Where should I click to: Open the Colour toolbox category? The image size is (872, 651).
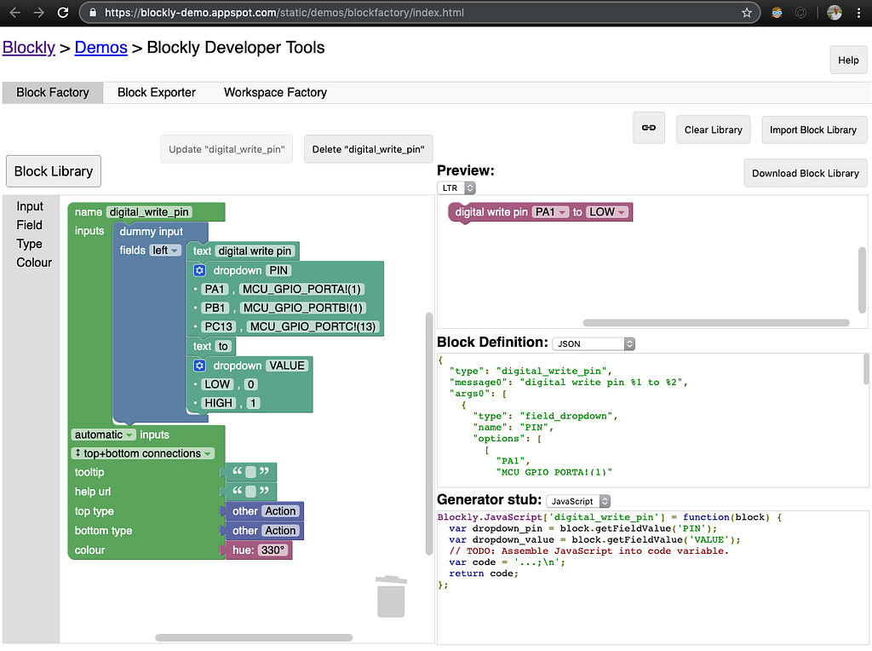(34, 262)
